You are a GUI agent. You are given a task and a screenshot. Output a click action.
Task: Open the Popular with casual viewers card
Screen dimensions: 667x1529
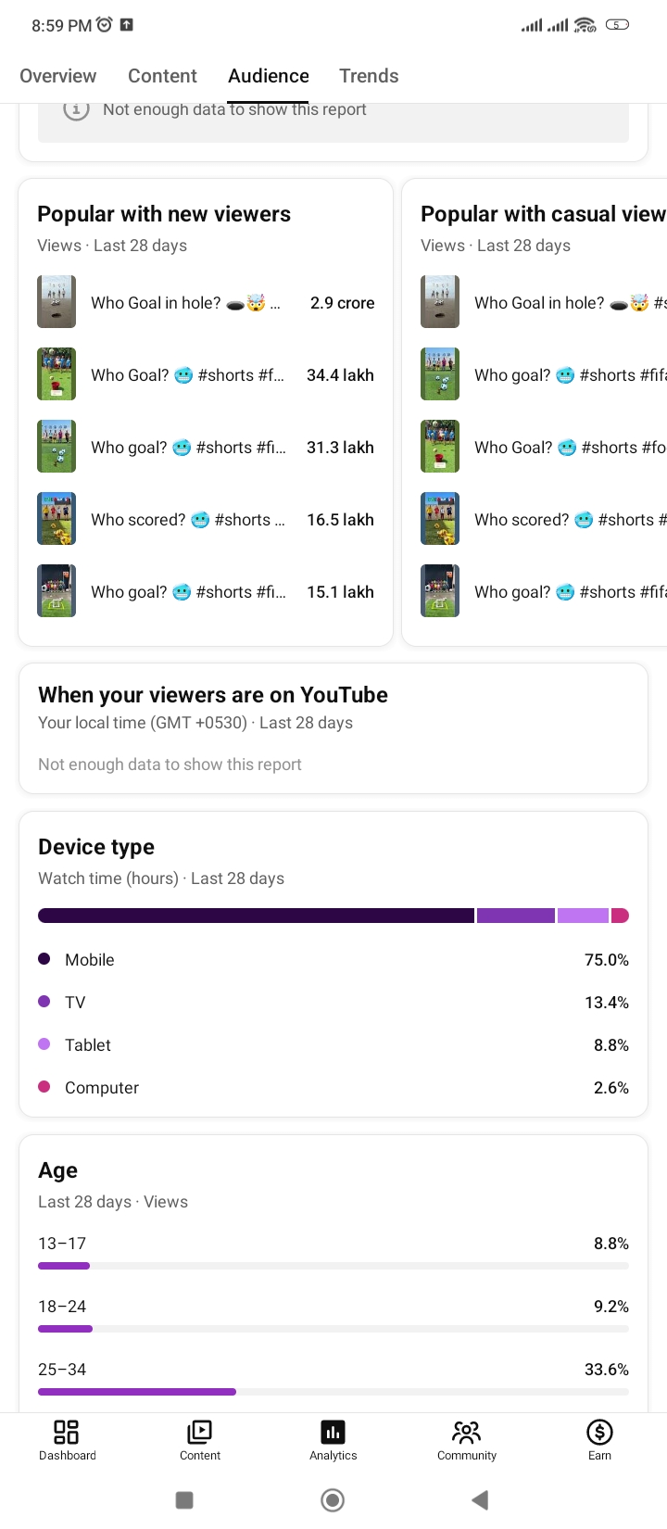(x=535, y=412)
